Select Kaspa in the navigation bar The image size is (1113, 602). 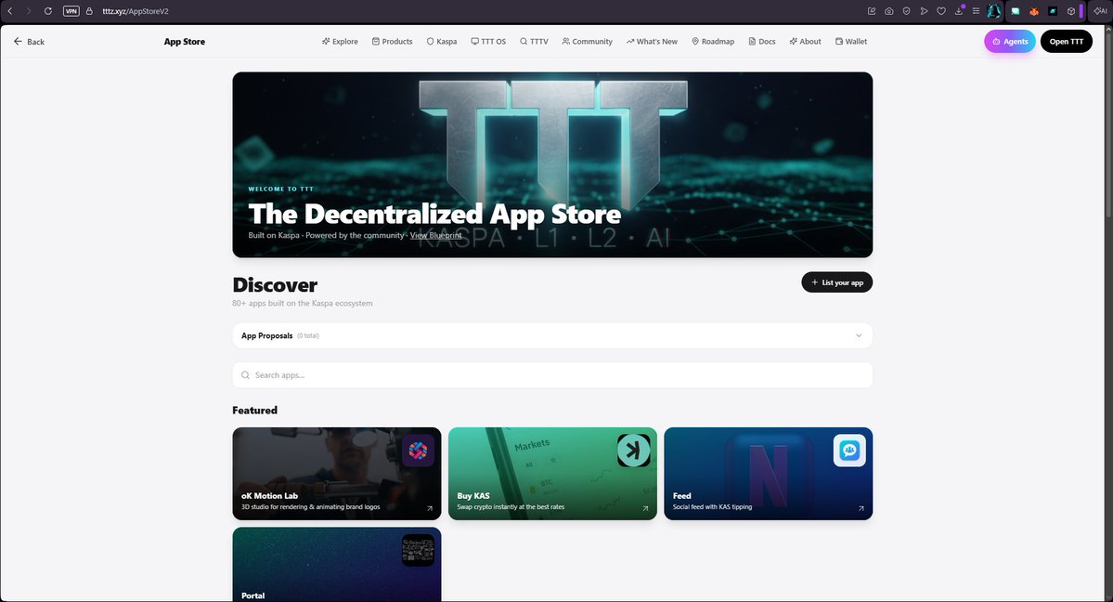442,42
